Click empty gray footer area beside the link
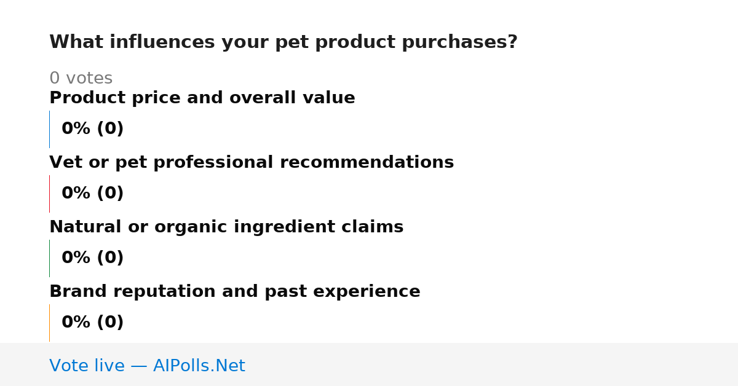The width and height of the screenshot is (738, 386). click(492, 365)
